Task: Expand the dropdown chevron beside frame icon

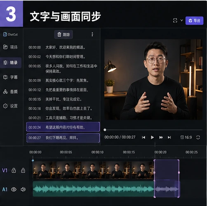Action: [181, 20]
